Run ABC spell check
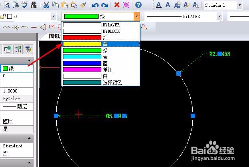Viewport: 249px width, 167px height. pos(25,5)
